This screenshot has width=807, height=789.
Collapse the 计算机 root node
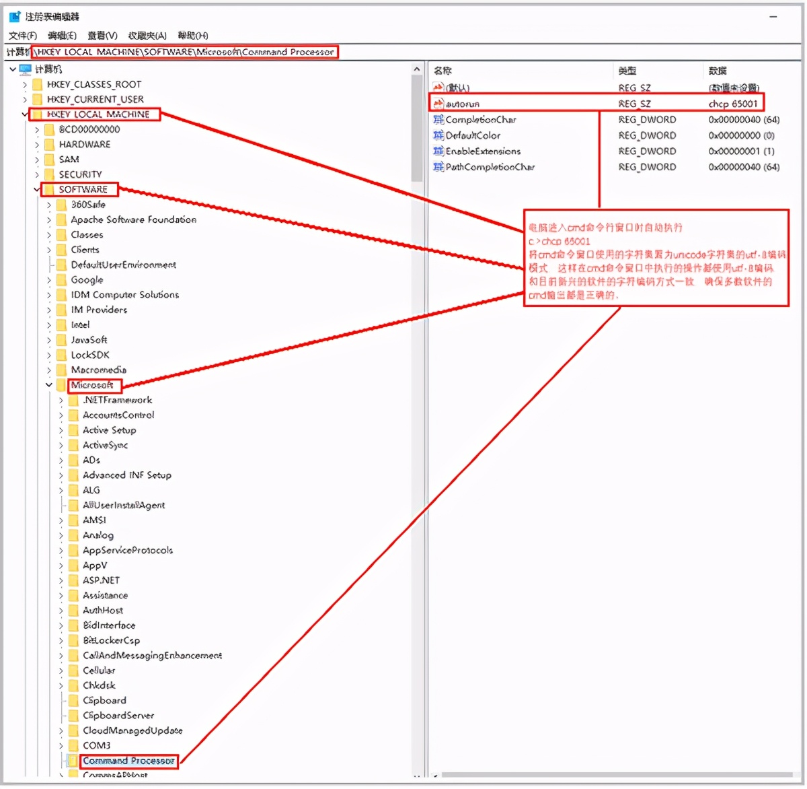(13, 69)
